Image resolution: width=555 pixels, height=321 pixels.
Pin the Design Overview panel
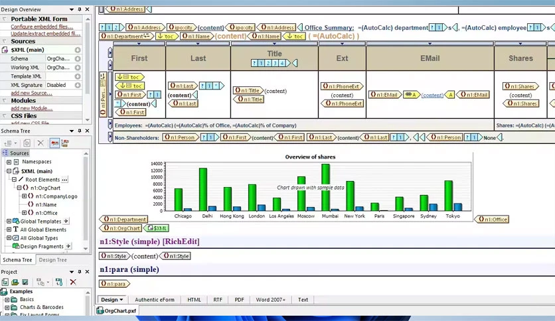pyautogui.click(x=80, y=9)
